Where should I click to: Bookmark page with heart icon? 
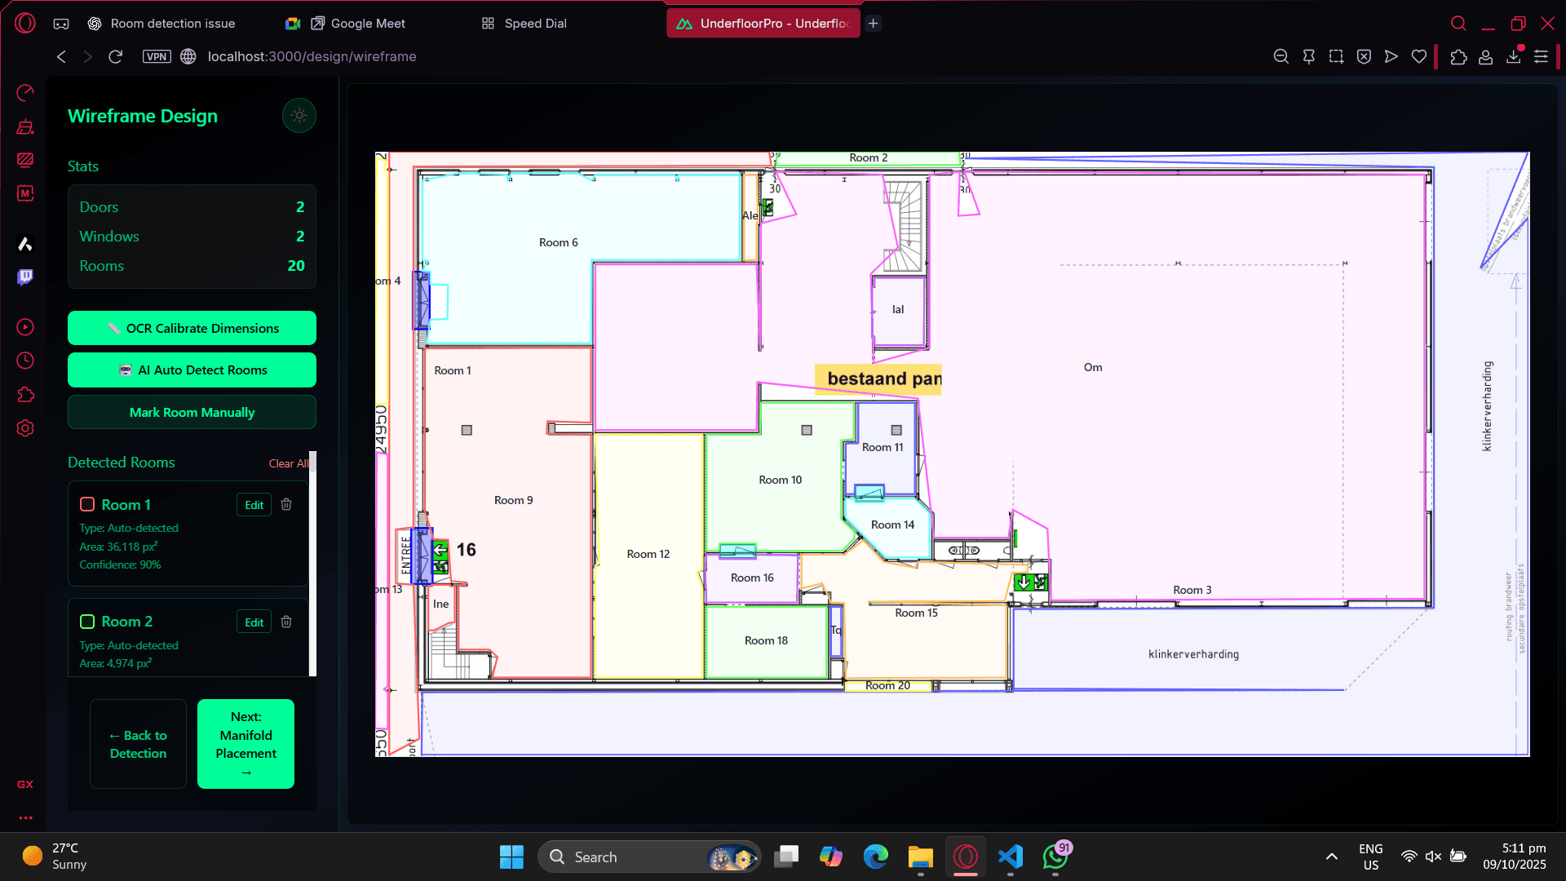click(1419, 56)
